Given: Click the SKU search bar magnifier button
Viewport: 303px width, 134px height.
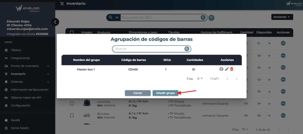Looking at the screenshot, I should coord(203,17).
